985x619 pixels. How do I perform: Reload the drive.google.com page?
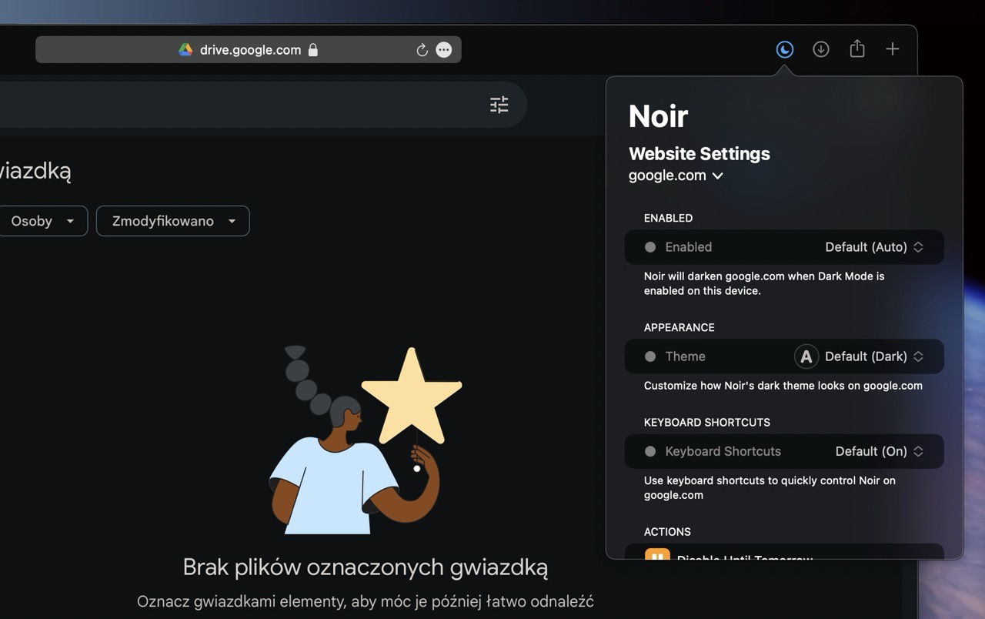[x=422, y=50]
